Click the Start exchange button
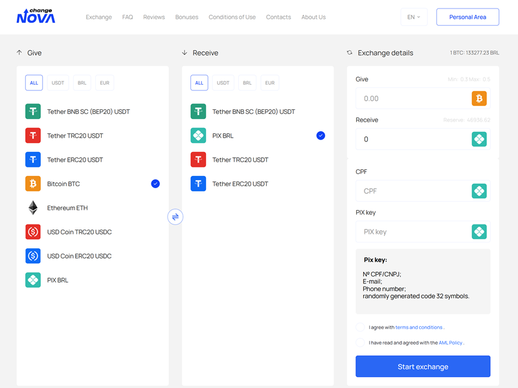Screen dimensions: 518x388 coord(423,366)
